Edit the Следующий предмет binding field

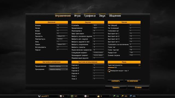(x=98, y=53)
